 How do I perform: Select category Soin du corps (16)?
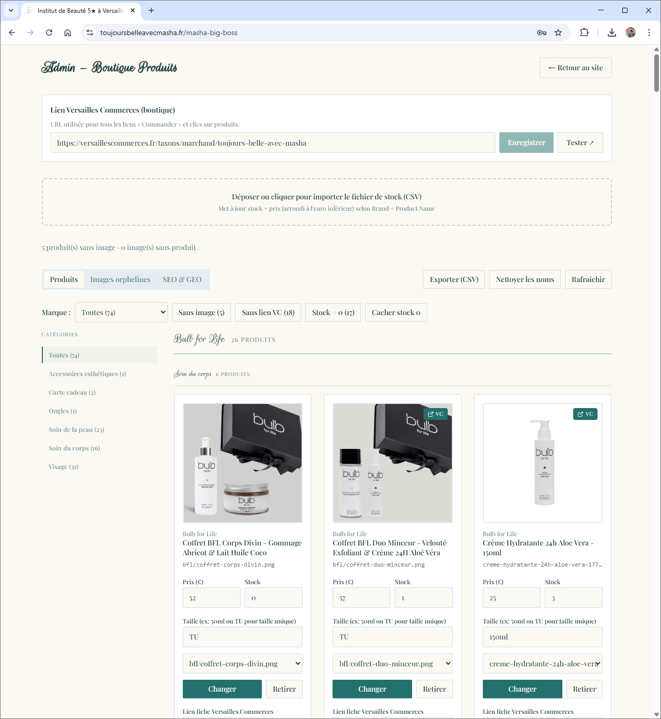click(x=100, y=448)
